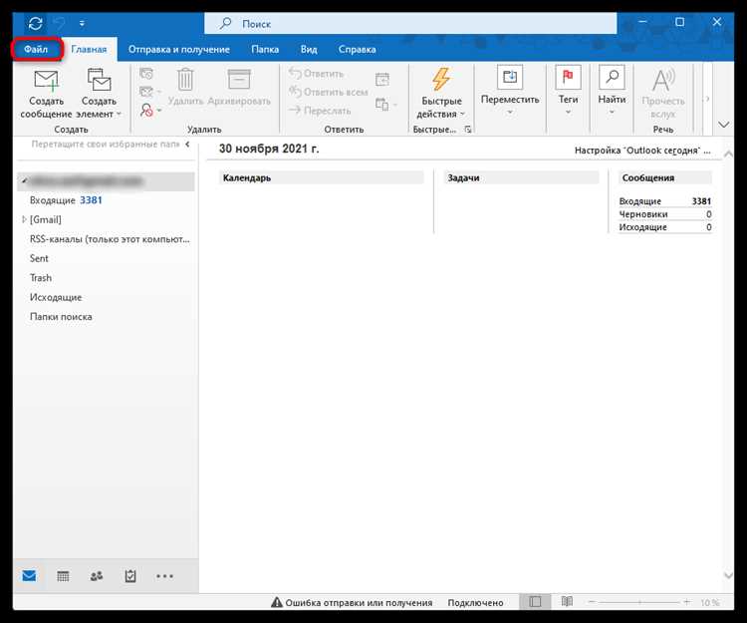Viewport: 747px width, 623px height.
Task: Click the Календарь section header
Action: (321, 177)
